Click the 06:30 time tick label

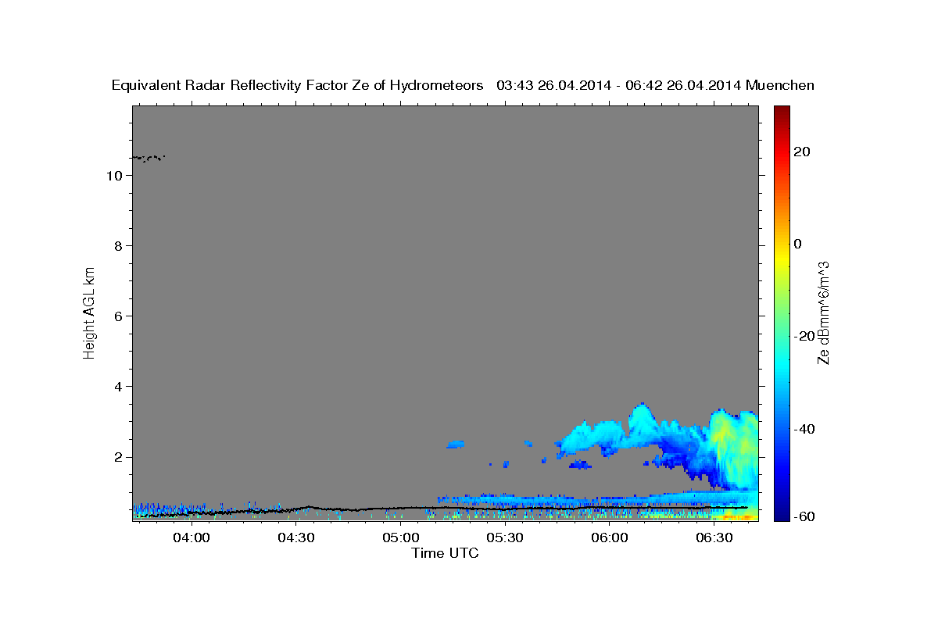coord(714,537)
